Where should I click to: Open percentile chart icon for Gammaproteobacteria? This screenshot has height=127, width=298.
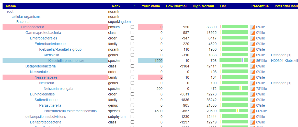(252, 33)
